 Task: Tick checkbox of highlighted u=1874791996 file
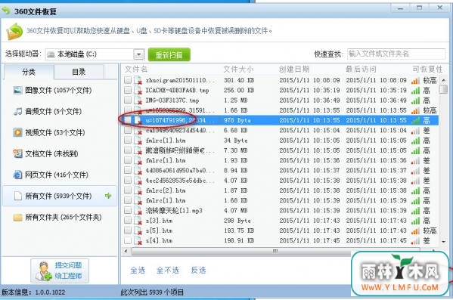pos(128,120)
